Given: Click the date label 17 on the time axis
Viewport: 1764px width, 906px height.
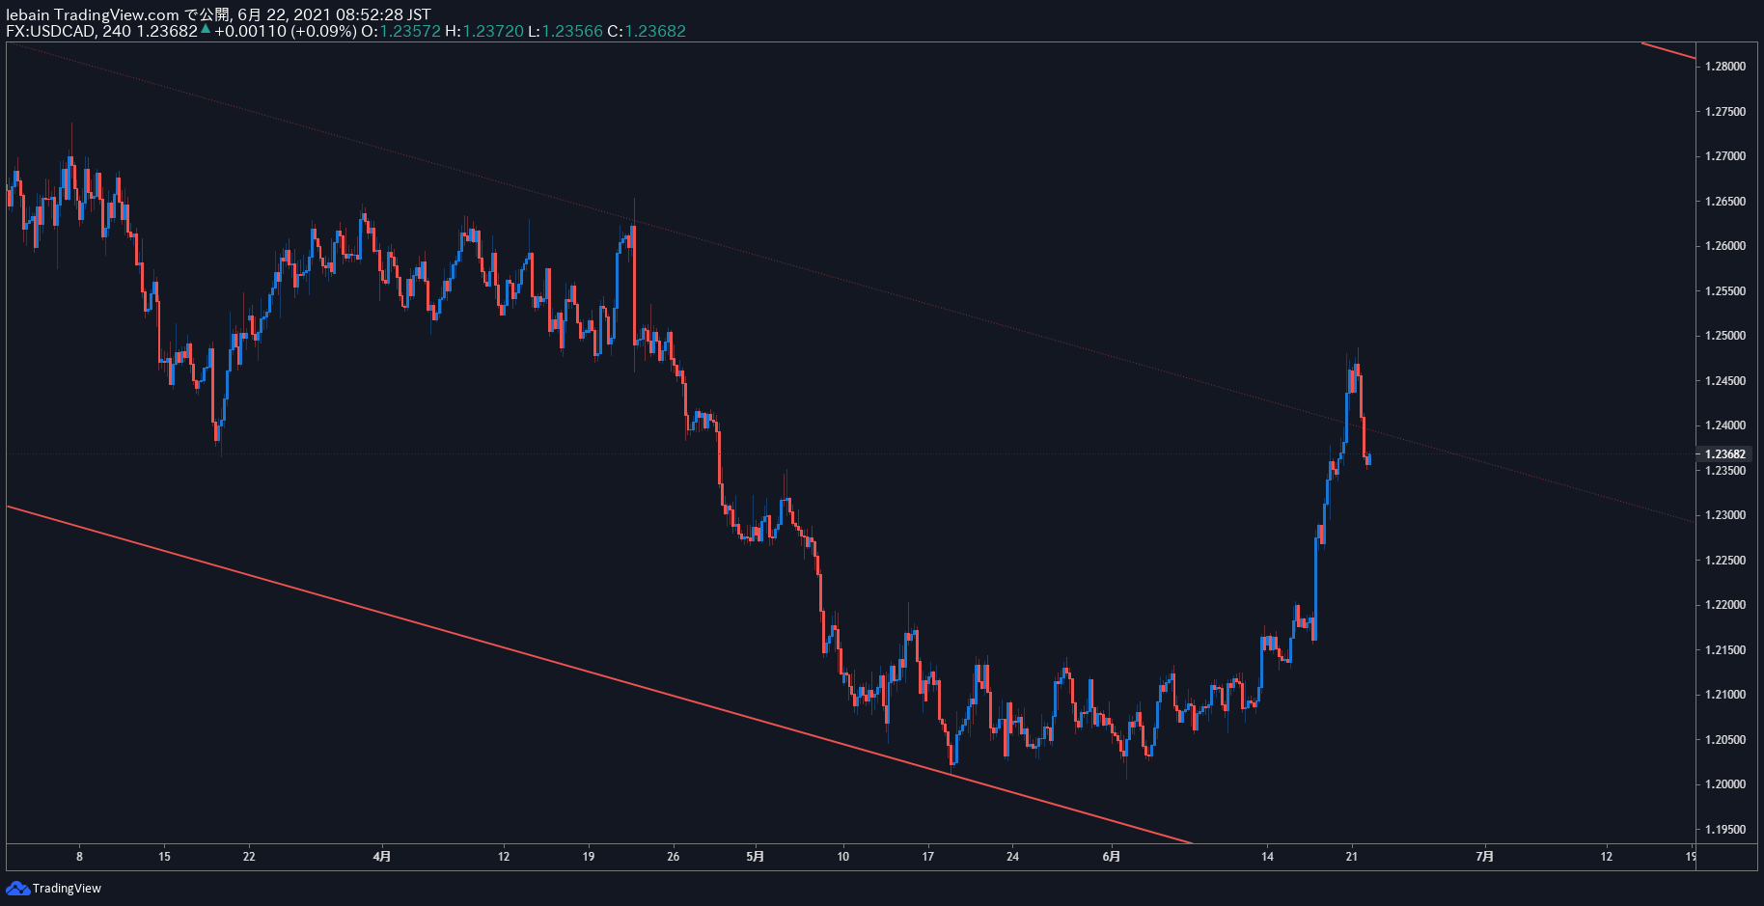Looking at the screenshot, I should click(928, 857).
